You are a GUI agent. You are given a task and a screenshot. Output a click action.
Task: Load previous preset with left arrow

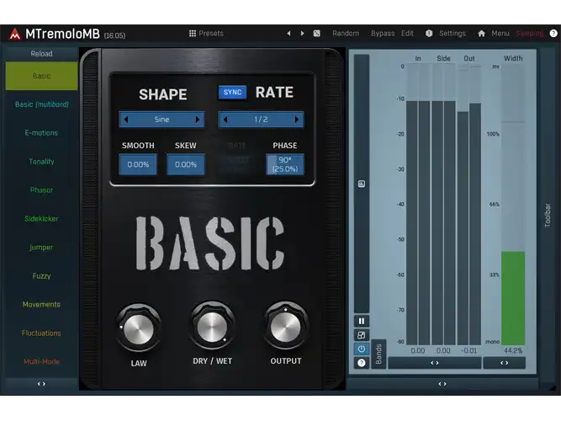(x=288, y=34)
